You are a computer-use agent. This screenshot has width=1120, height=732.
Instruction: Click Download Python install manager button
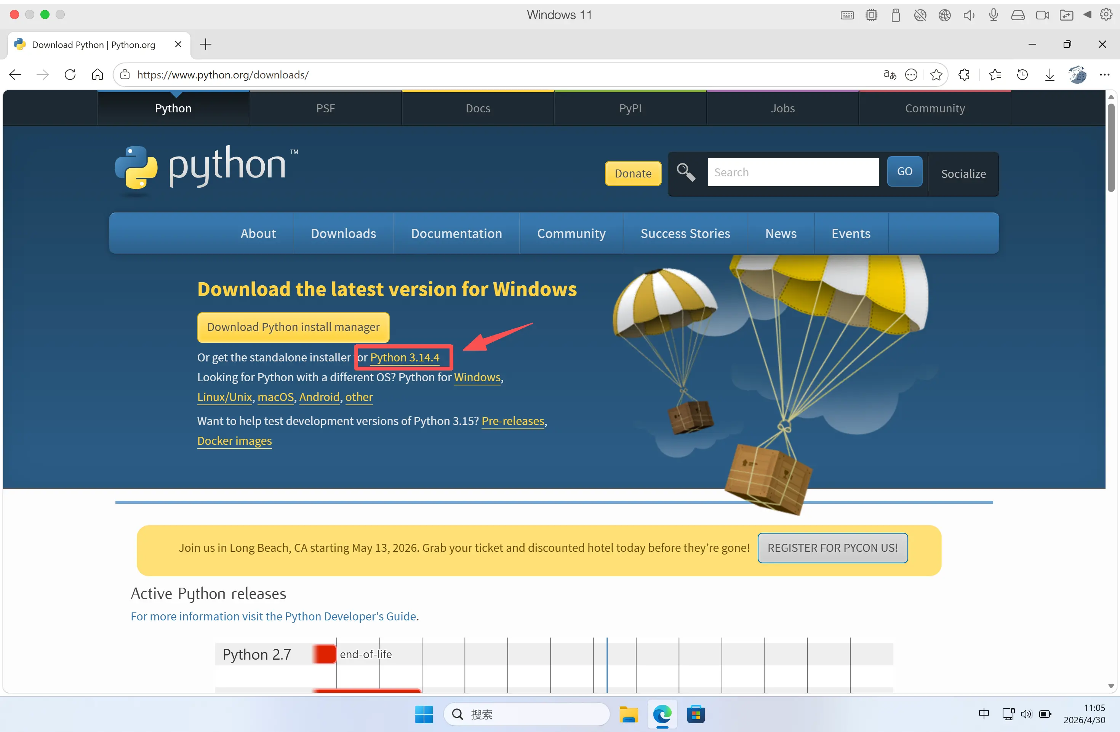(x=293, y=327)
